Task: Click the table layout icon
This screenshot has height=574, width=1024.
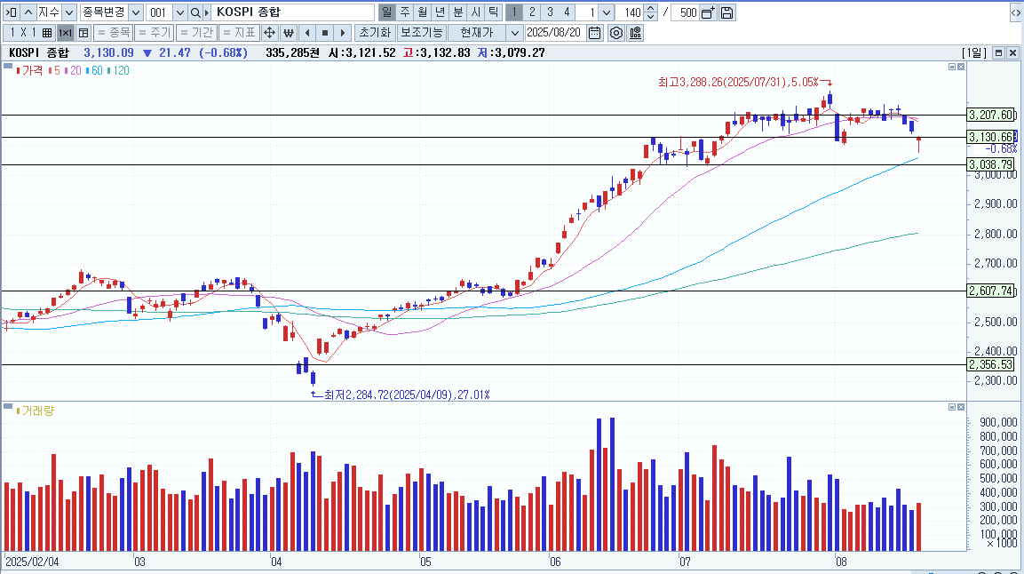Action: (83, 33)
